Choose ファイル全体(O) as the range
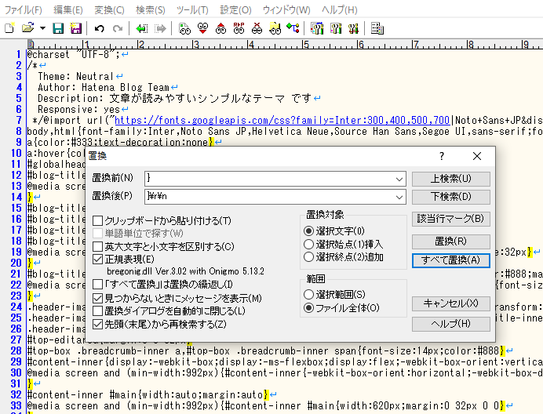 click(x=308, y=307)
